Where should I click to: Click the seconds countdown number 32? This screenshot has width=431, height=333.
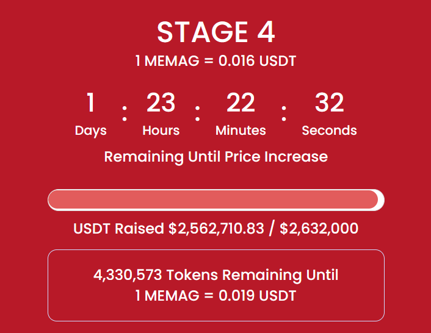[329, 102]
